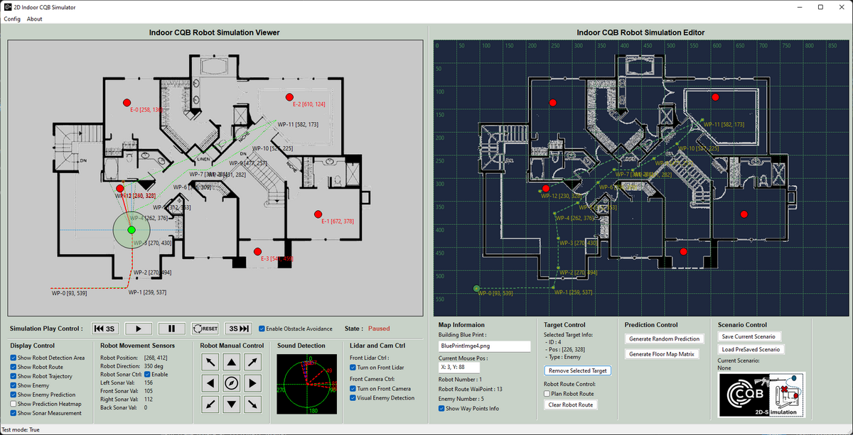This screenshot has height=435, width=853.
Task: Click Generate Random Prediction button
Action: tap(665, 338)
